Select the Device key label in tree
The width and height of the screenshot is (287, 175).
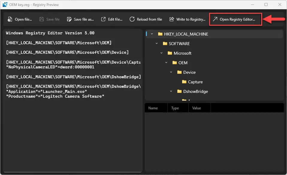pos(189,72)
